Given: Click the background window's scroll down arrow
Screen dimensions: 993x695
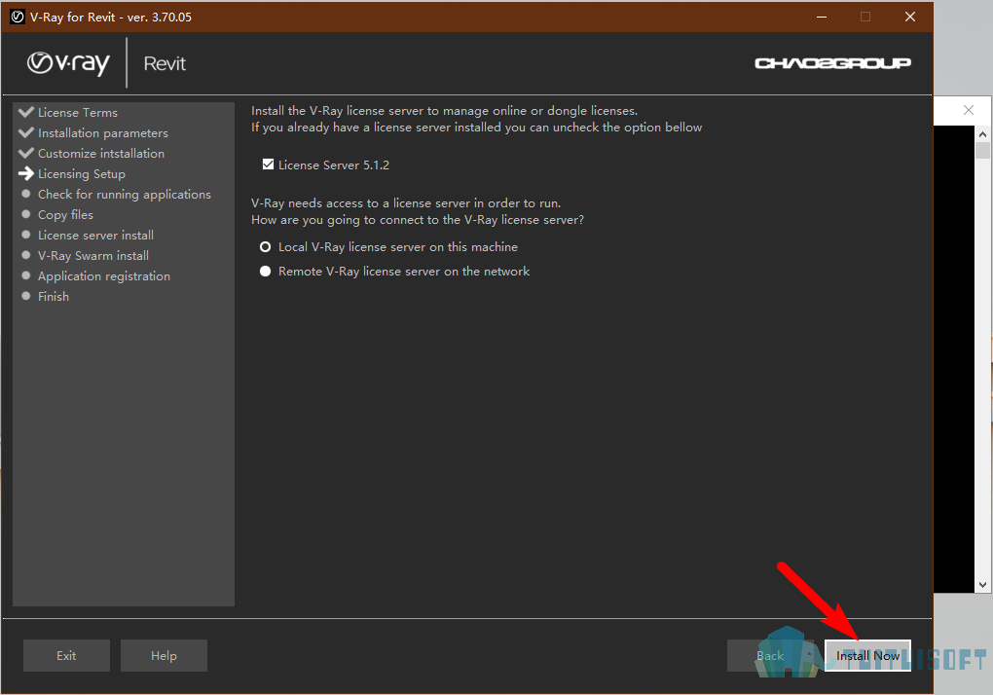Looking at the screenshot, I should (982, 585).
